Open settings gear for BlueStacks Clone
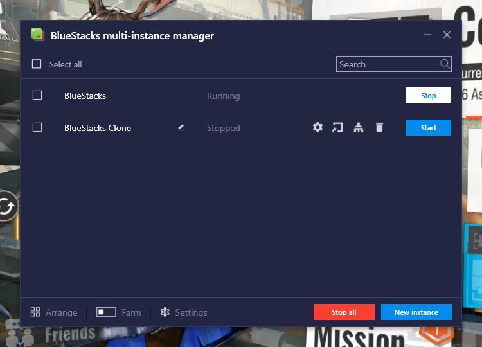 tap(317, 127)
